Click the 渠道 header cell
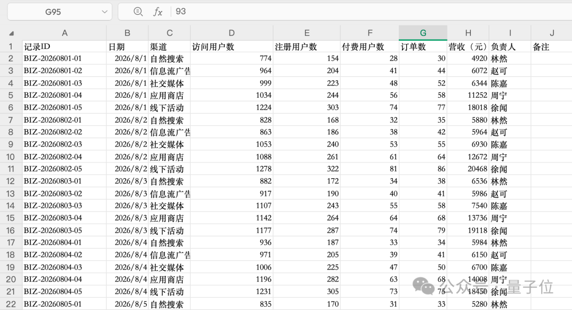Viewport: 572px width, 310px height. pos(169,47)
